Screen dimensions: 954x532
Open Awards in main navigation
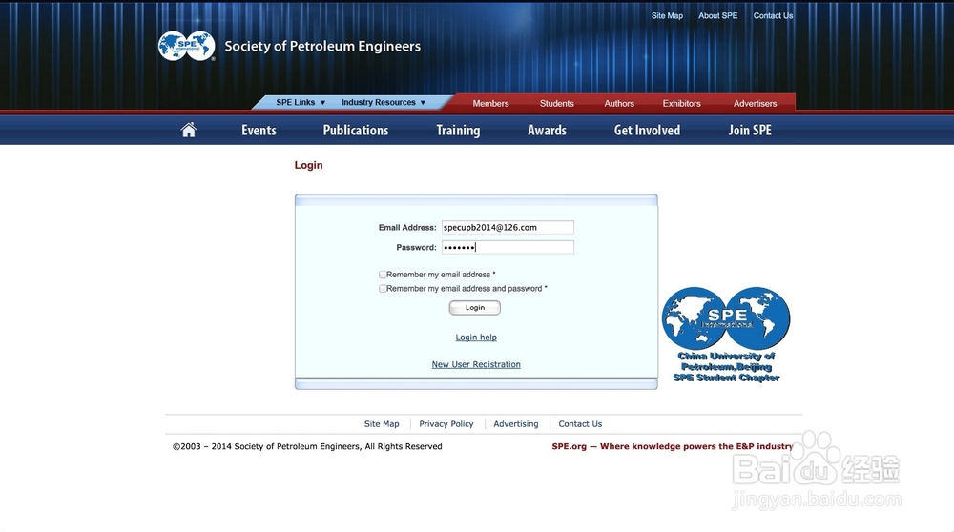[x=547, y=130]
